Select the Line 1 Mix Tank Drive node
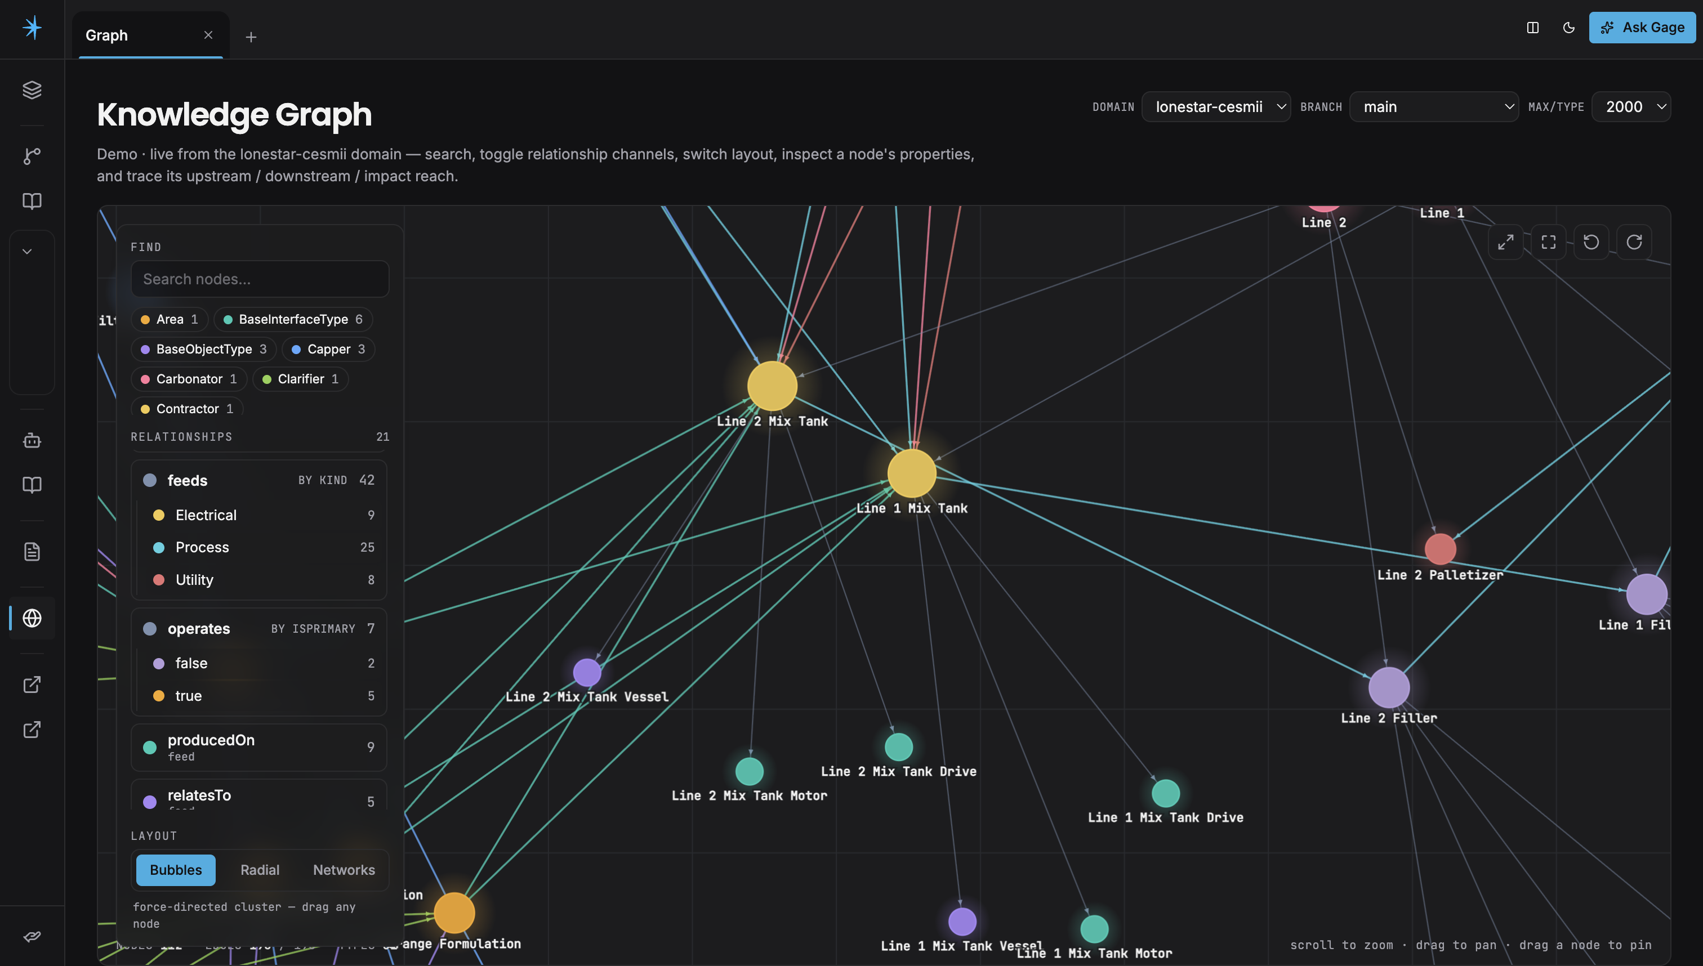Screen dimensions: 1703x966 coord(1165,793)
